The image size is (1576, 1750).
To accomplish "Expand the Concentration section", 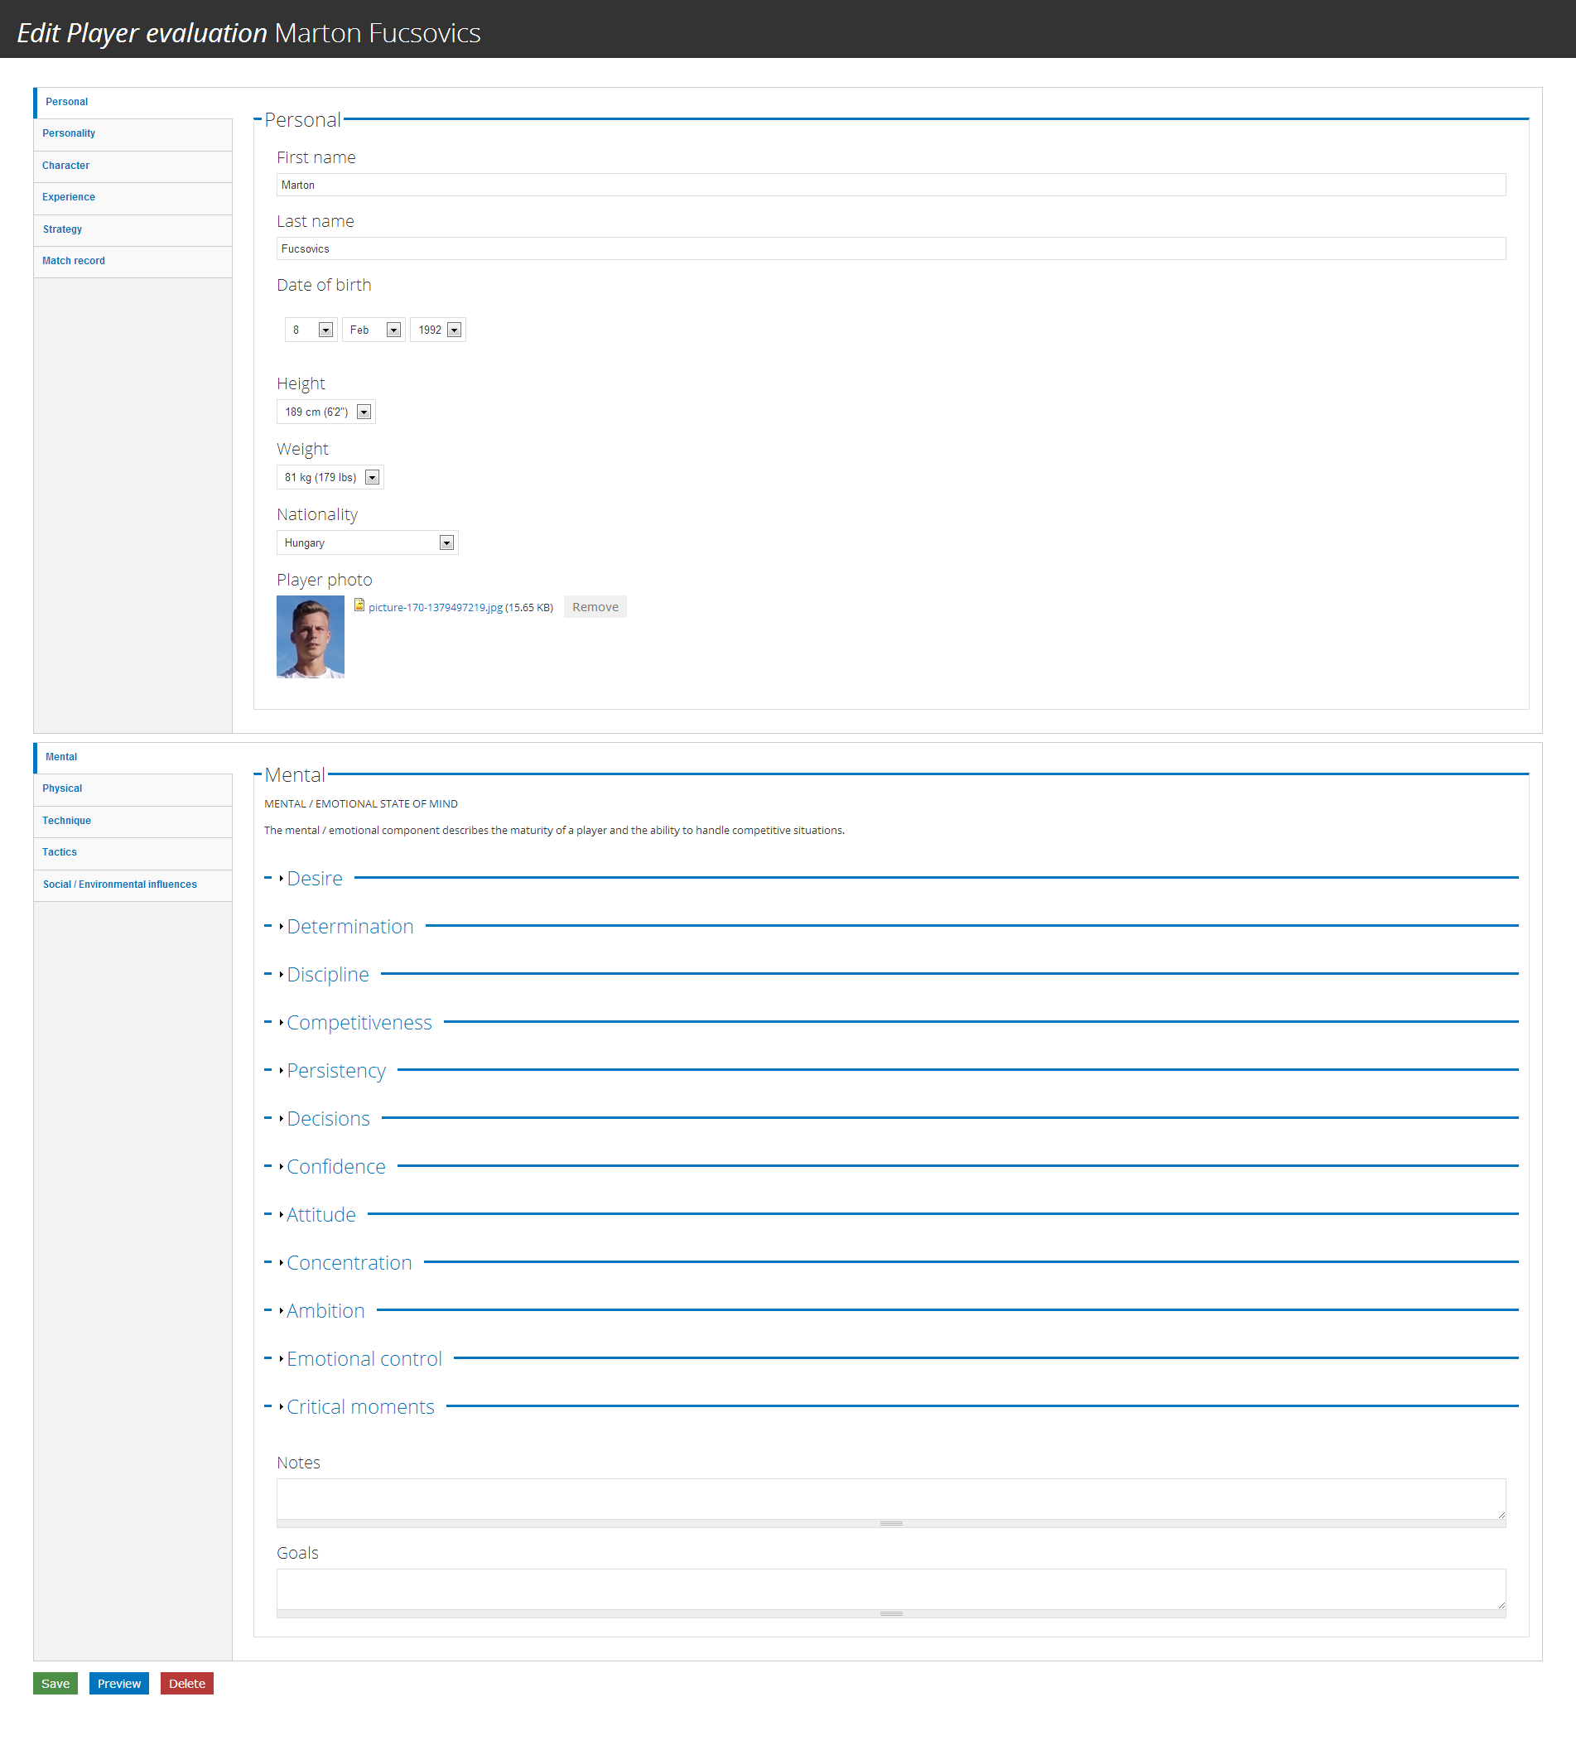I will point(349,1263).
